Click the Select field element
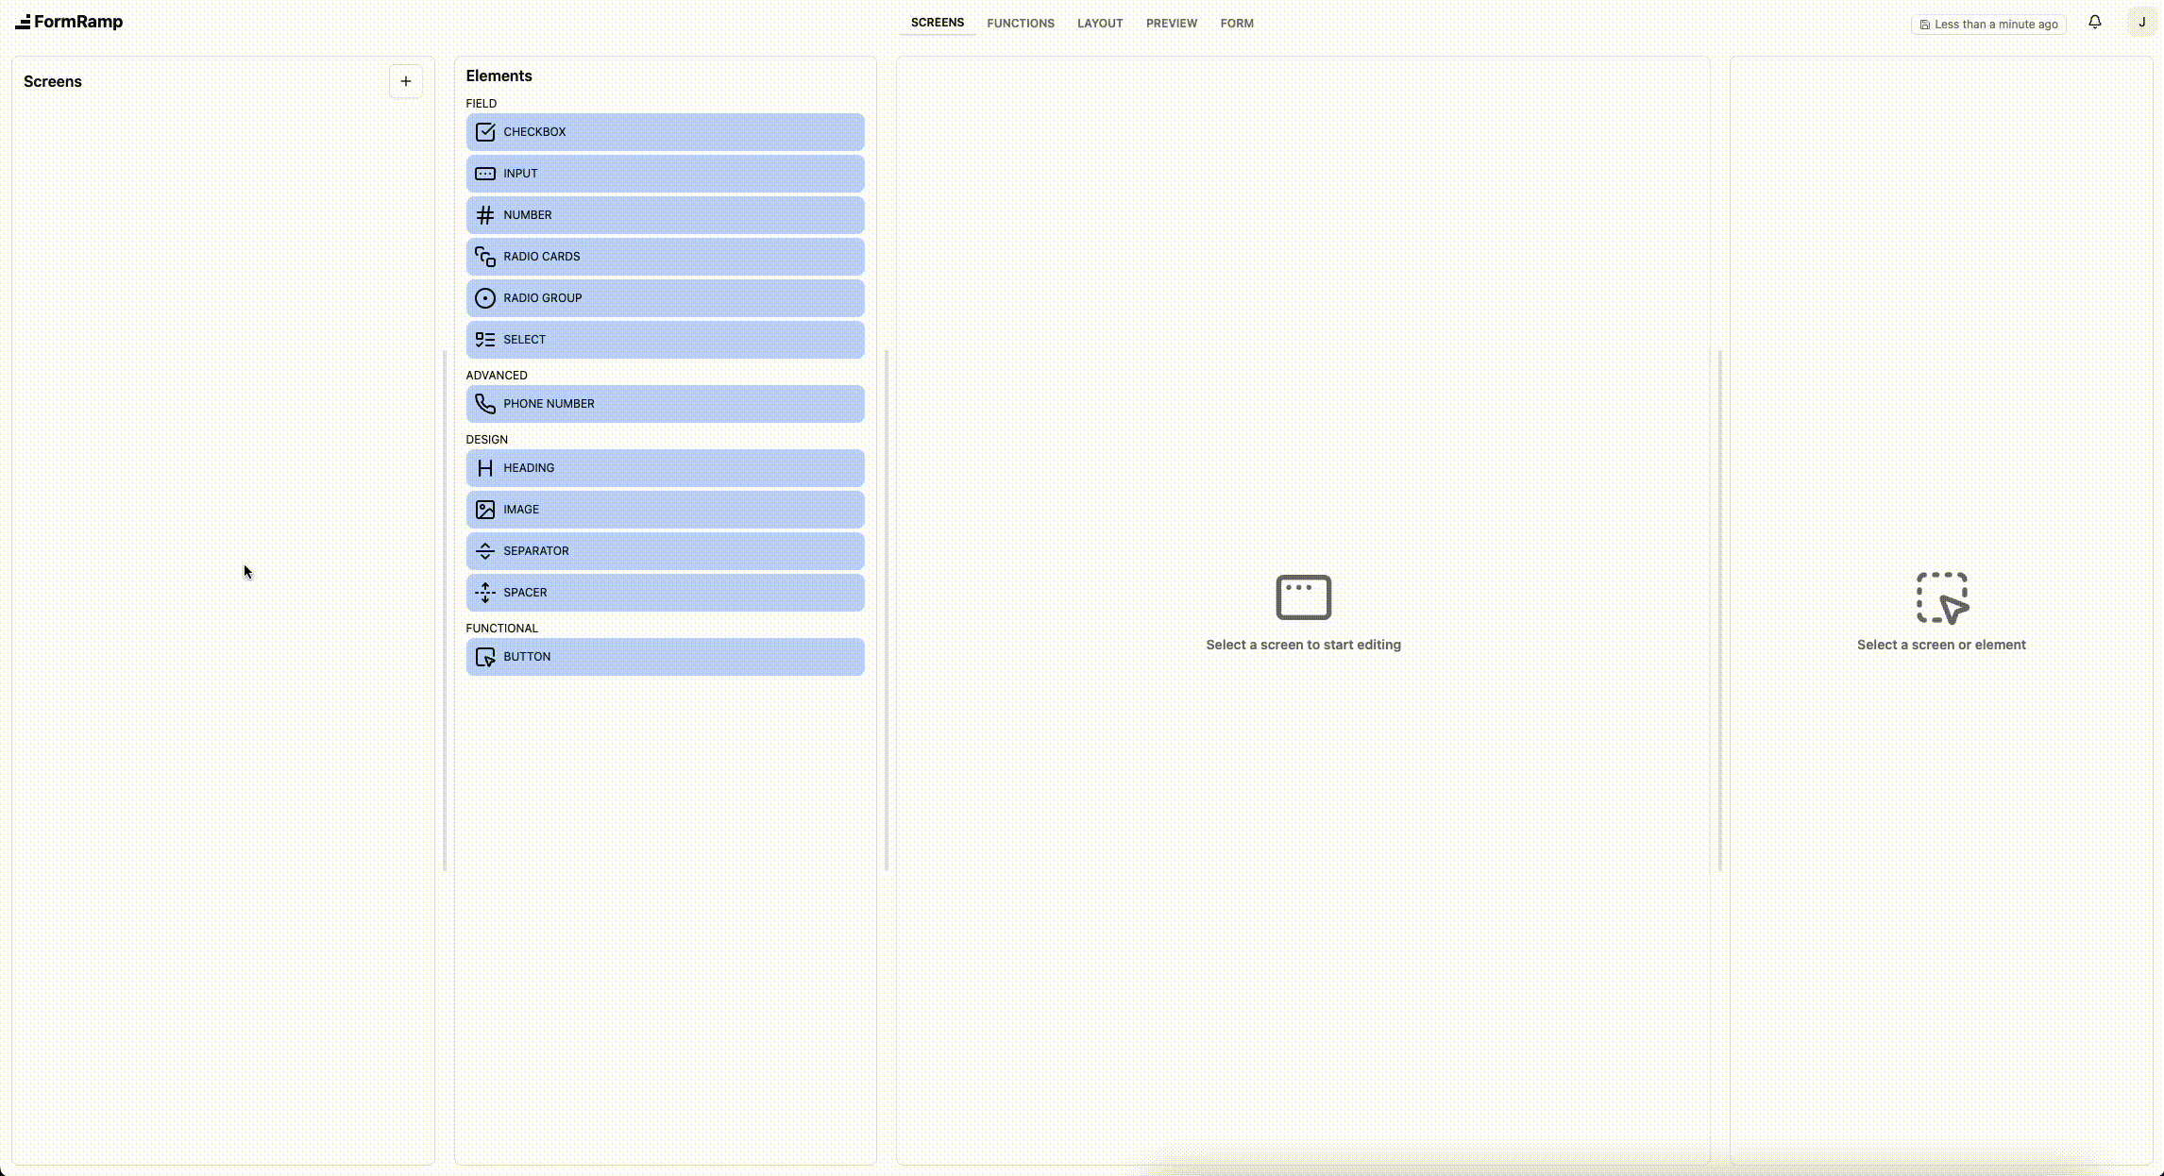Screen dimensions: 2164x1176 click(x=665, y=339)
